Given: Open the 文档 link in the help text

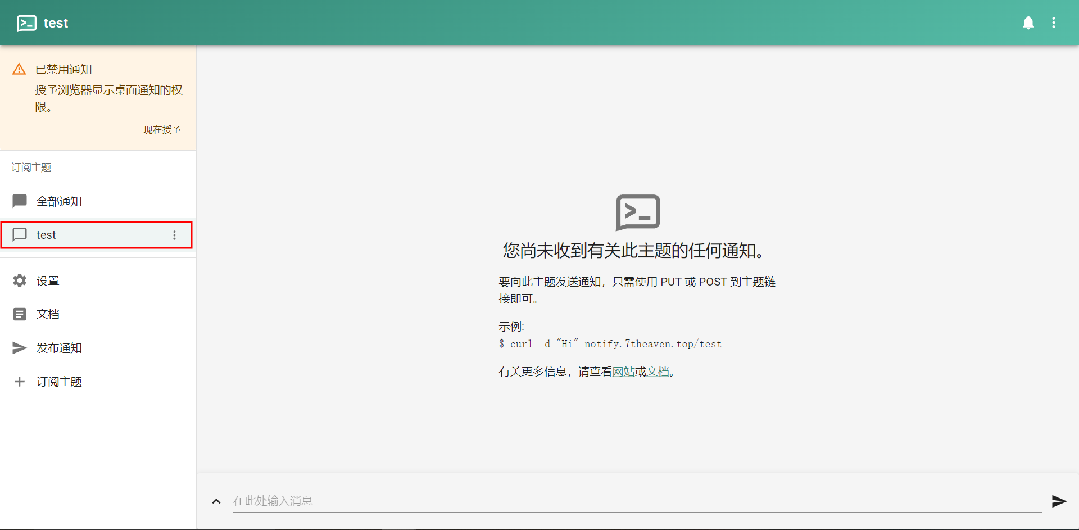Looking at the screenshot, I should (x=658, y=372).
